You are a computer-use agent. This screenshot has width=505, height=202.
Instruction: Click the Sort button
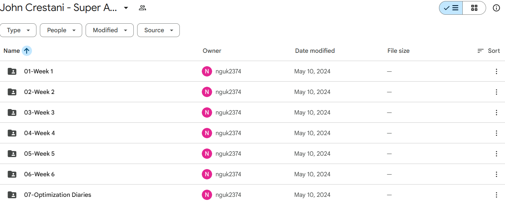tap(488, 51)
